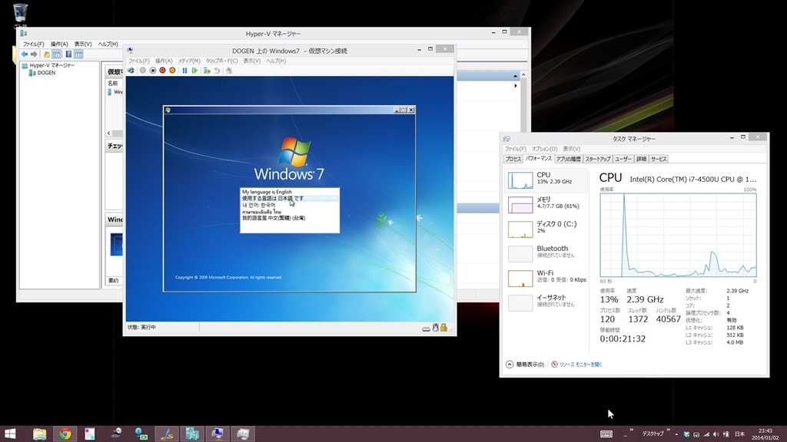The height and width of the screenshot is (442, 787).
Task: Open メディア(M) menu in VM connection window
Action: 188,61
